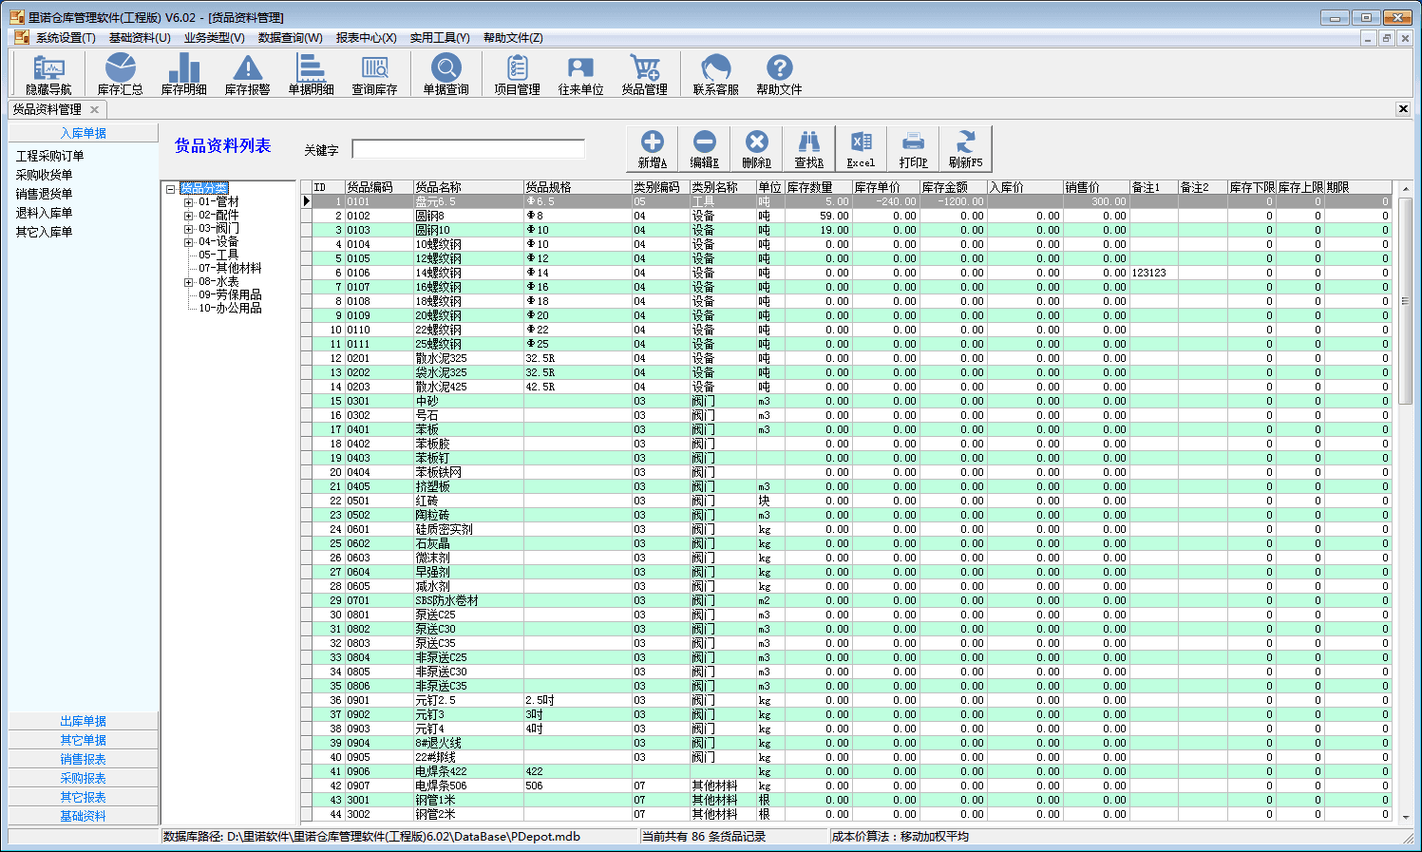
Task: Open 采购收货单 in left navigation
Action: pyautogui.click(x=44, y=175)
